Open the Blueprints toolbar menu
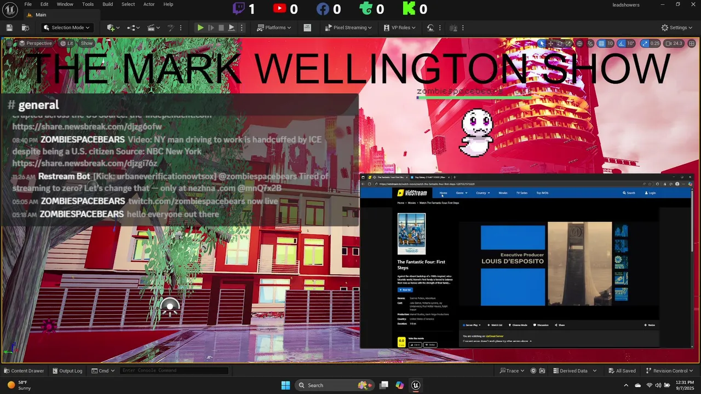701x394 pixels. pos(133,27)
